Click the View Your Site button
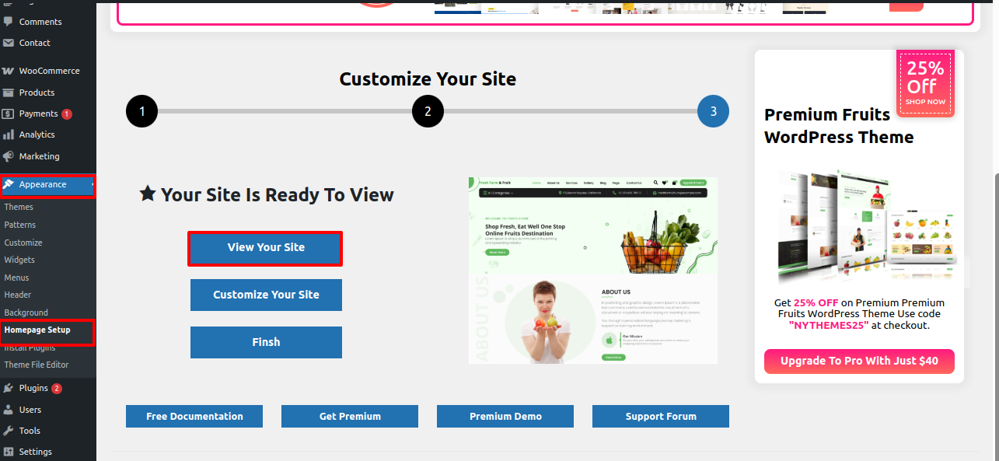This screenshot has height=461, width=999. tap(266, 248)
